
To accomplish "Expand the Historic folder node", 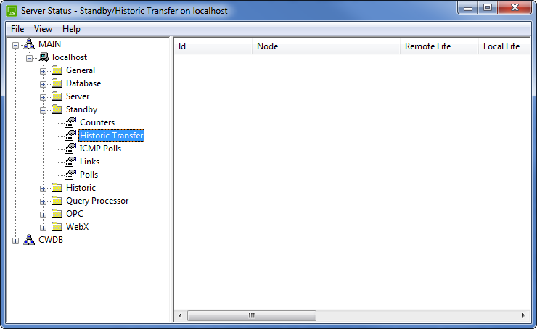I will pyautogui.click(x=44, y=188).
